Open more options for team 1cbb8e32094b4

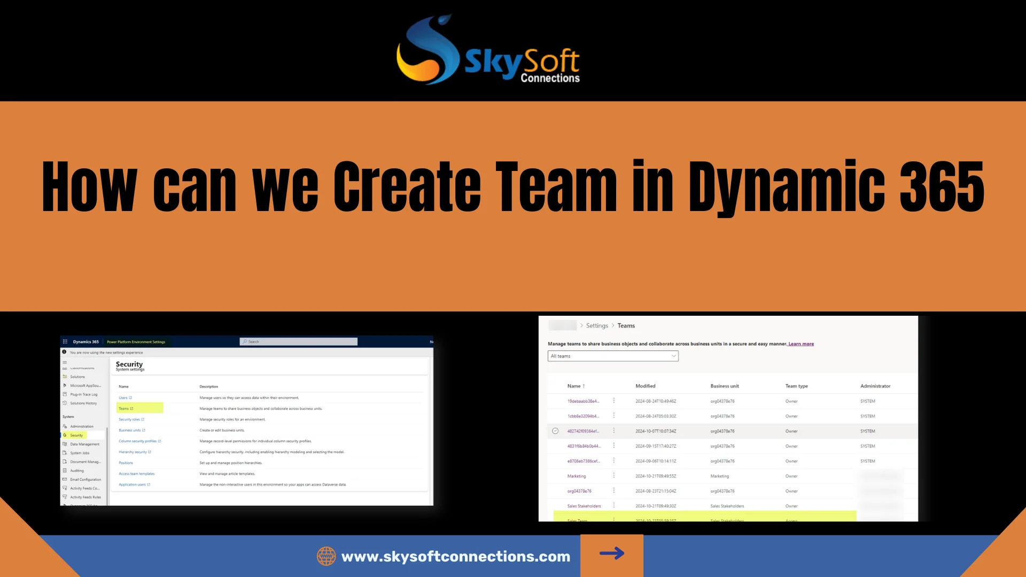click(x=613, y=416)
